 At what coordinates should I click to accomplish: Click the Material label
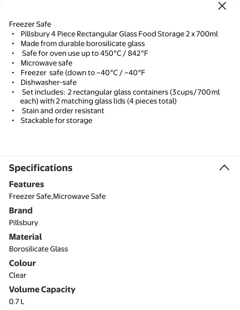(x=25, y=237)
